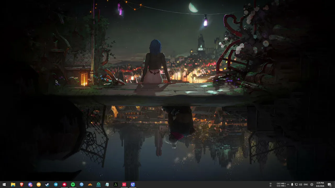The width and height of the screenshot is (335, 188).
Task: Launch Brave browser from the taskbar
Action: (21, 185)
